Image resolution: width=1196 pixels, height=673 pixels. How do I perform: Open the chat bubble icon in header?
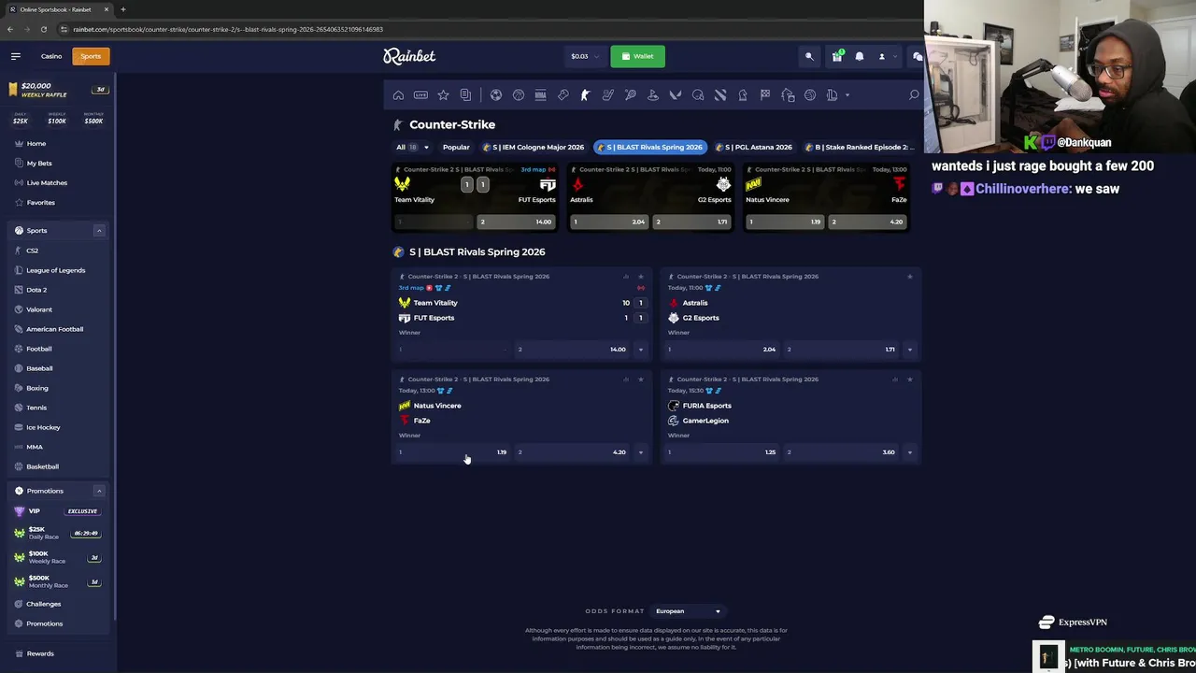[x=918, y=56]
